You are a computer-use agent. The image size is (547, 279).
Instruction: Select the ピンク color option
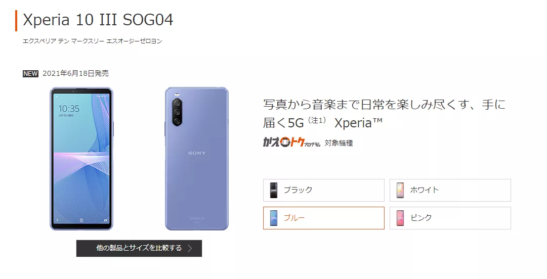(x=450, y=218)
